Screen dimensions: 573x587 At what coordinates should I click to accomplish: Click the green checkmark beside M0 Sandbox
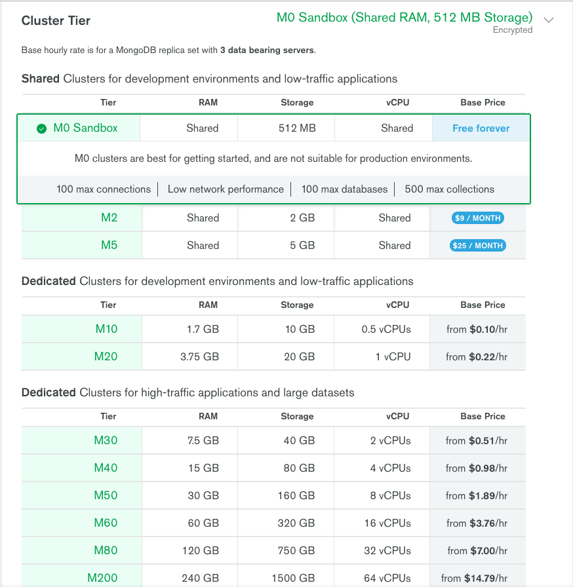[x=41, y=129]
